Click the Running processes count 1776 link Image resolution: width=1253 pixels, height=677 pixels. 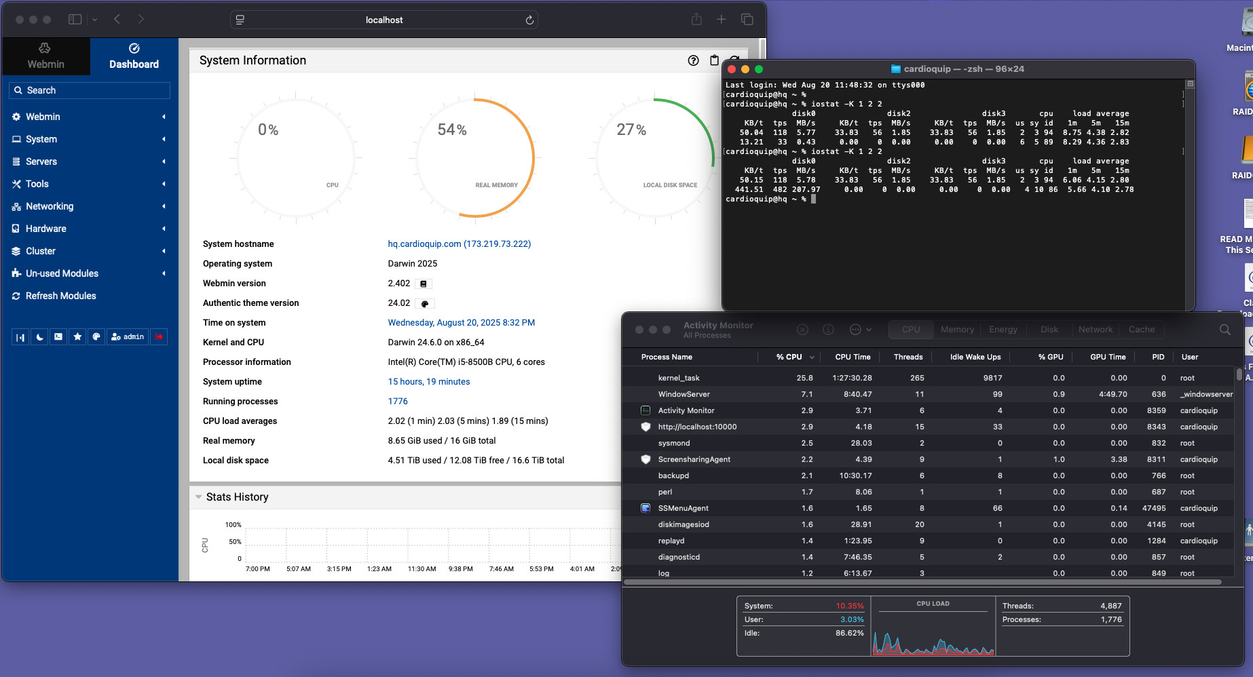tap(398, 402)
